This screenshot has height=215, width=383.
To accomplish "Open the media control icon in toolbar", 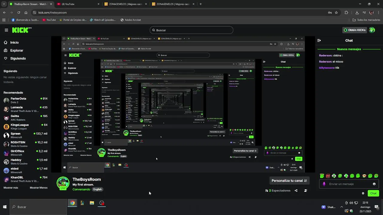I will coord(364,13).
